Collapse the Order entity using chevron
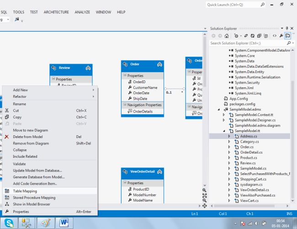This screenshot has width=297, height=229. pos(159,64)
